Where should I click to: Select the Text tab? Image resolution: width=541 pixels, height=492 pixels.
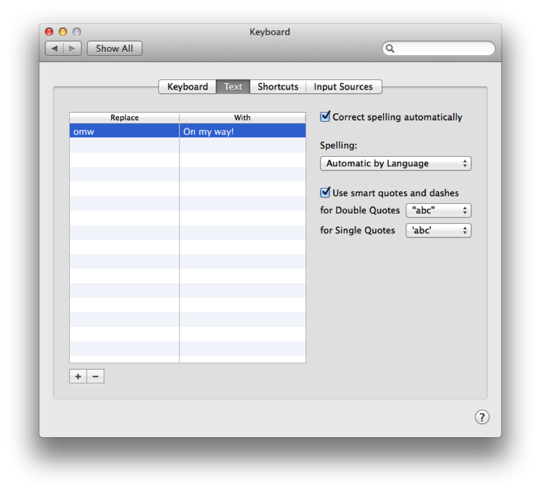(233, 86)
